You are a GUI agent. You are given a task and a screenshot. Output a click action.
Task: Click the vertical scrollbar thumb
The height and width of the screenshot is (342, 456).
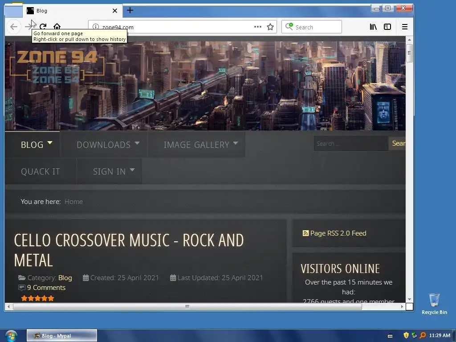pos(409,53)
